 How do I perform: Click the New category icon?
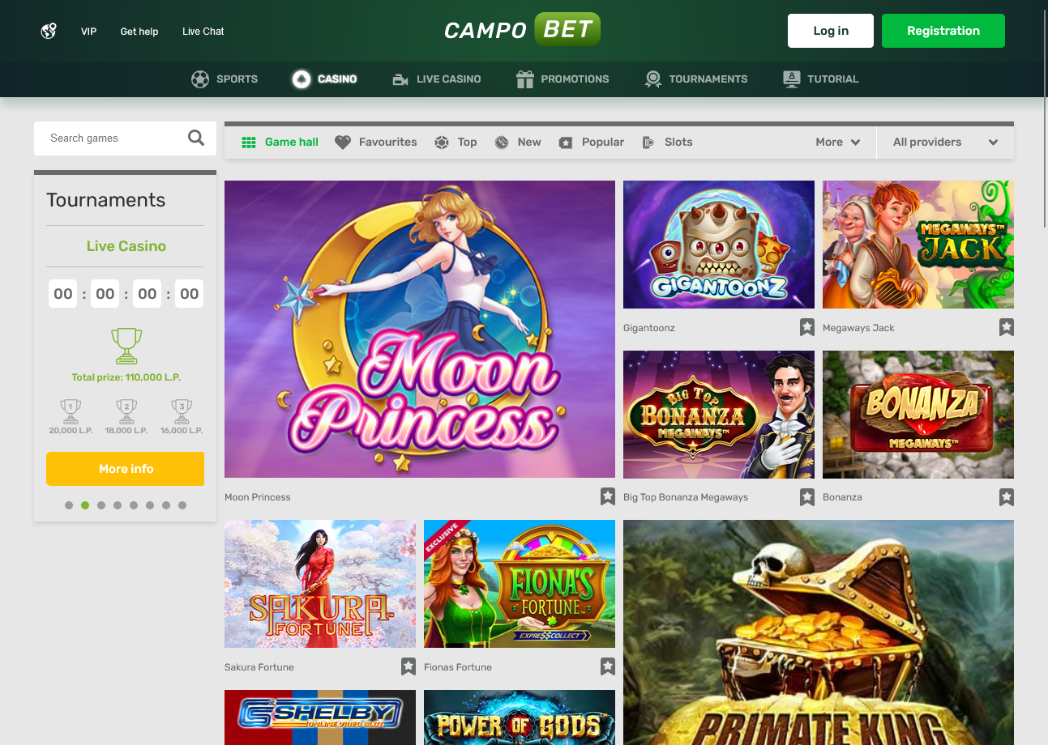point(502,143)
